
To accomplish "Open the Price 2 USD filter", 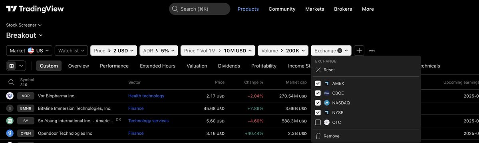I will pyautogui.click(x=113, y=50).
